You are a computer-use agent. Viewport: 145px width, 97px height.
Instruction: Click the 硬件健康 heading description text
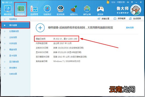point(81,27)
